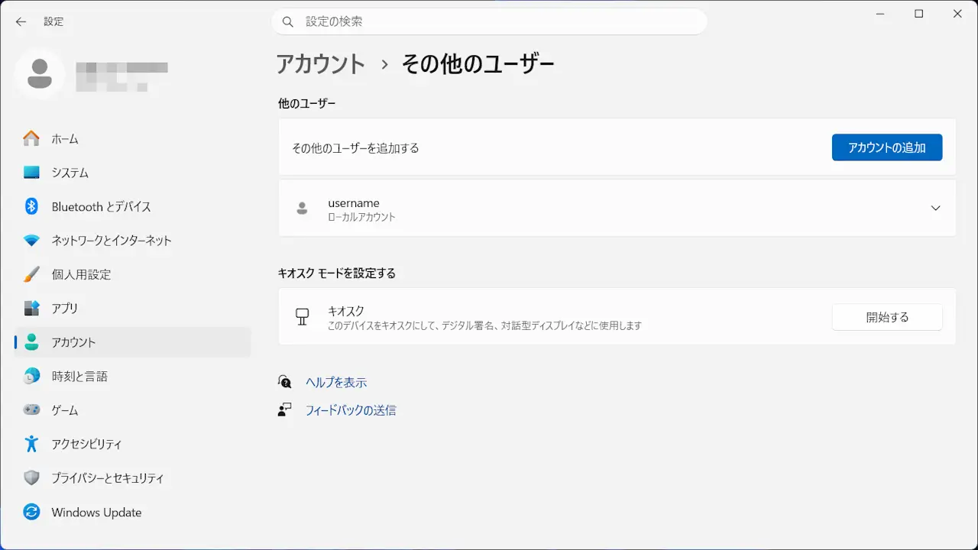Go to アカウント in the breadcrumb

pos(320,64)
